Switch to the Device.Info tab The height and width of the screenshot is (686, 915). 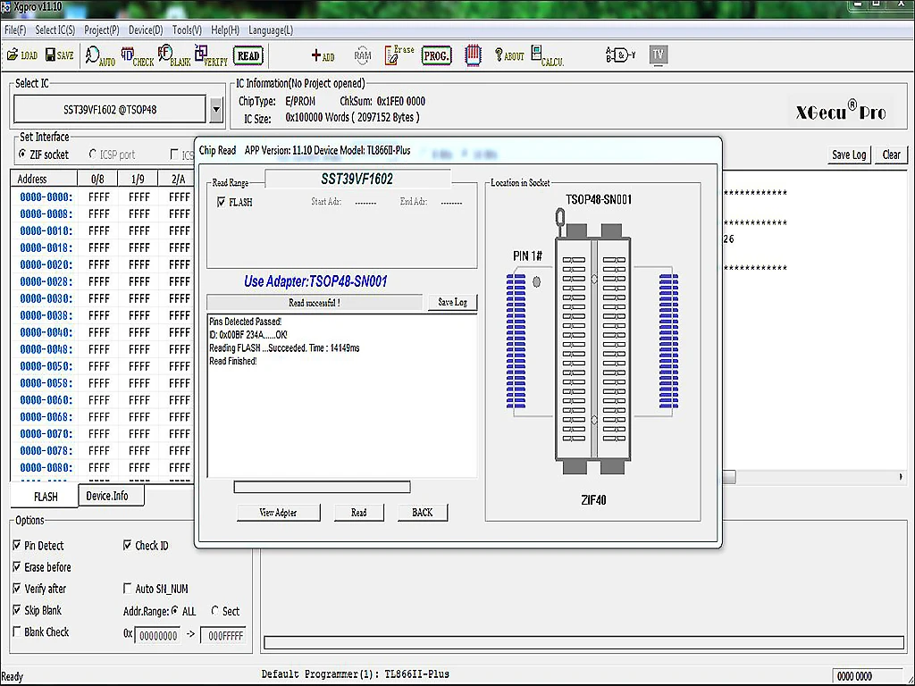[x=106, y=496]
